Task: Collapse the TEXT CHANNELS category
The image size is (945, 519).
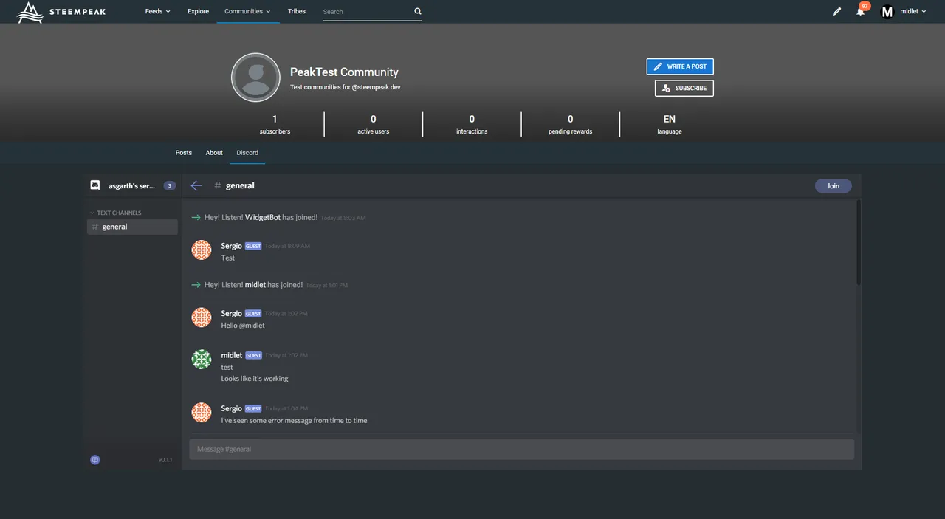Action: (116, 213)
